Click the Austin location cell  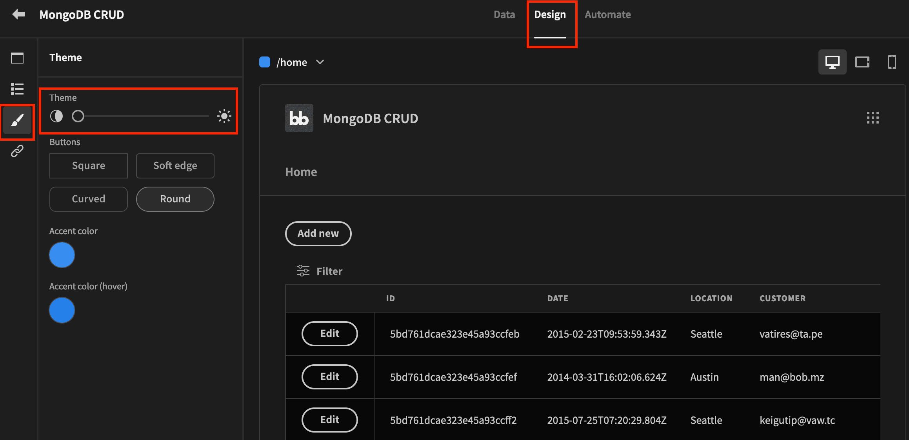click(x=704, y=377)
